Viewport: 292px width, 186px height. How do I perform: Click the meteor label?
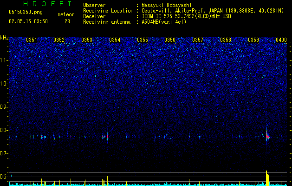point(66,14)
